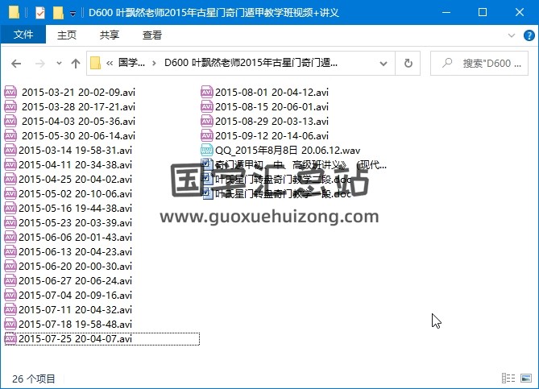This screenshot has width=539, height=389.
Task: Select the doc icon of 叶氏星门转盘奇门教学一段.doc
Action: click(206, 194)
